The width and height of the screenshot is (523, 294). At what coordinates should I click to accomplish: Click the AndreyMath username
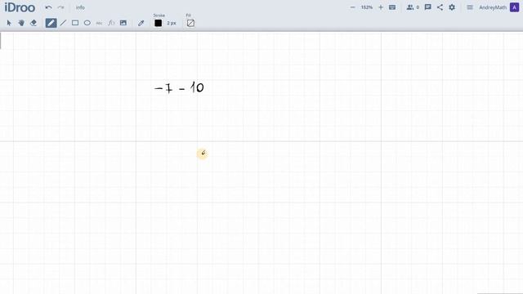[x=493, y=7]
